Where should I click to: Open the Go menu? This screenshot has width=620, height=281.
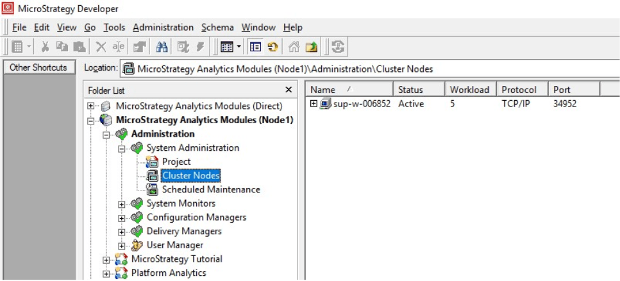(90, 28)
